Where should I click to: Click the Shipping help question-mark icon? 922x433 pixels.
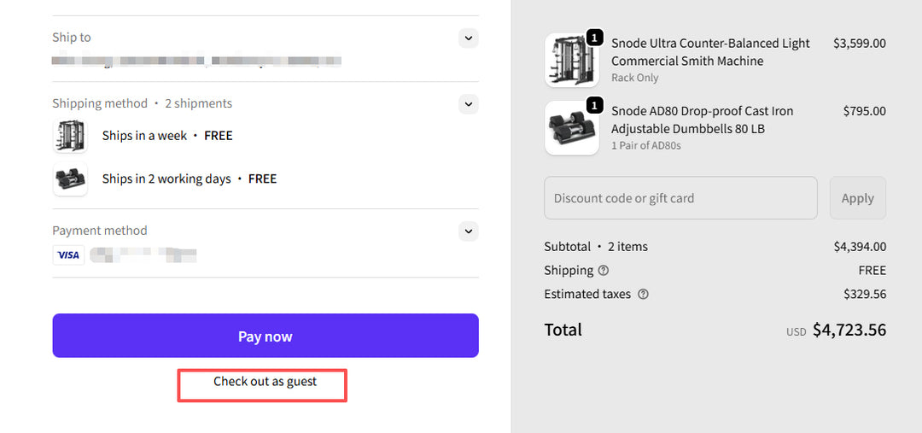pyautogui.click(x=604, y=271)
